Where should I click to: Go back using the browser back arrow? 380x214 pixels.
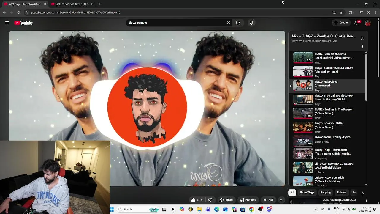pyautogui.click(x=4, y=12)
